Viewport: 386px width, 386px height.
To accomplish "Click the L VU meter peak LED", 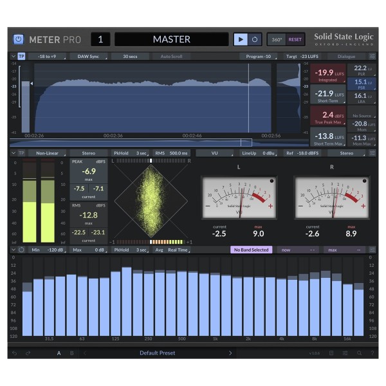I will (x=271, y=181).
